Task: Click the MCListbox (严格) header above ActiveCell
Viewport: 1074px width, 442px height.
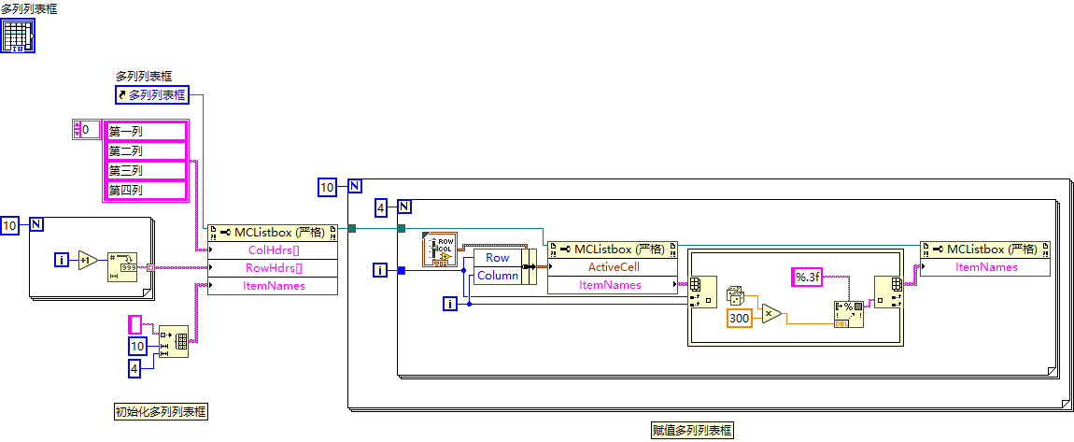Action: click(613, 250)
